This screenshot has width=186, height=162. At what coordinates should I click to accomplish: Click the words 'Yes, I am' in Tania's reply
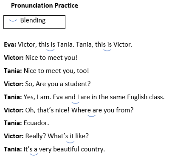pyautogui.click(x=37, y=97)
